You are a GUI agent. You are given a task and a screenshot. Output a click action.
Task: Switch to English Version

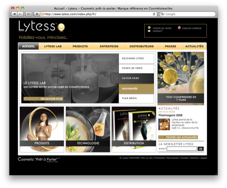point(192,28)
